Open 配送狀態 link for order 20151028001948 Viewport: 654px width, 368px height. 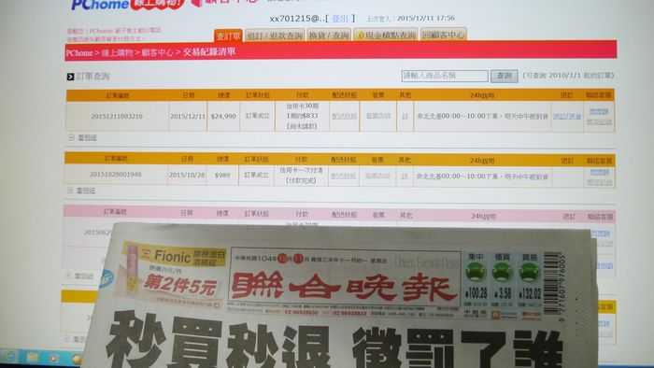coord(343,176)
